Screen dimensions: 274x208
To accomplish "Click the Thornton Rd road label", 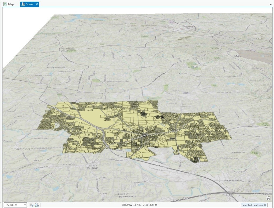I will tap(194, 174).
